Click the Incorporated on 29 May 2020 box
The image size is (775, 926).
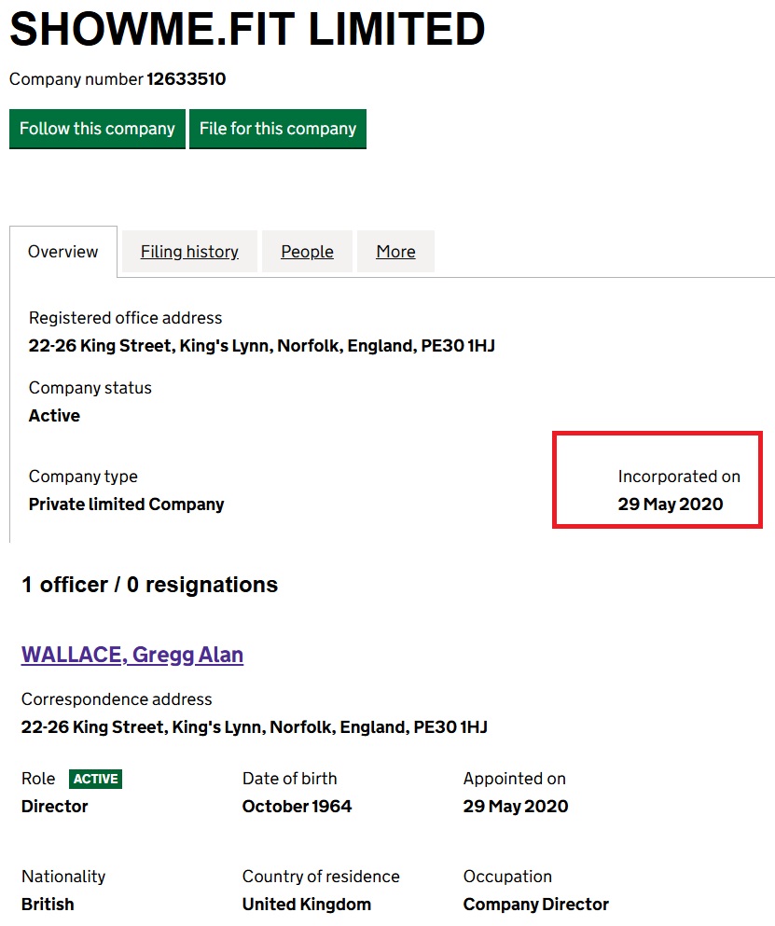[657, 479]
